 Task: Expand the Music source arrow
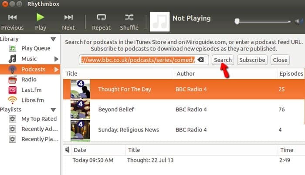point(56,59)
